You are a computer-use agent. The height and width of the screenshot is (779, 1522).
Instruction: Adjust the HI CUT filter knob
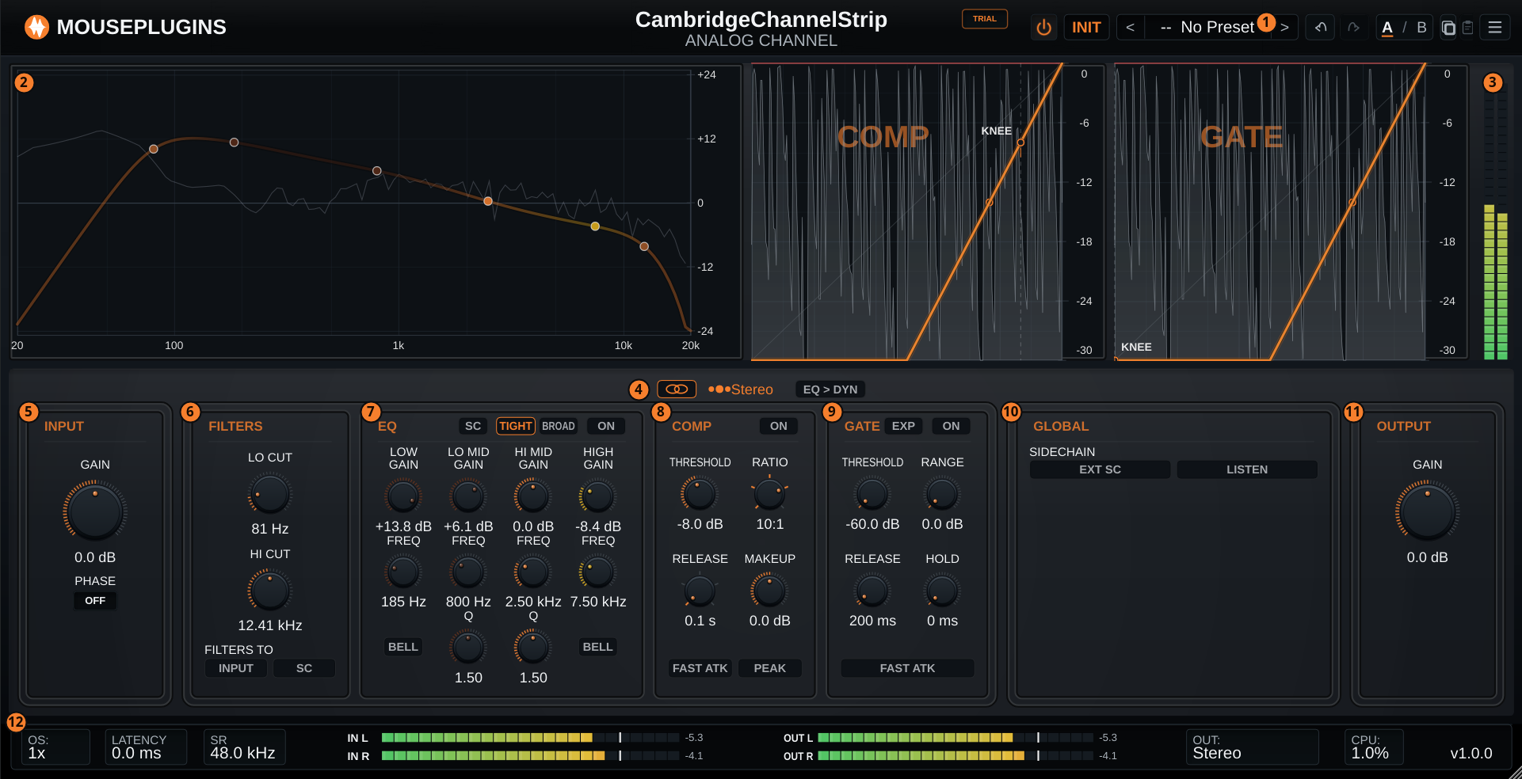tap(269, 591)
